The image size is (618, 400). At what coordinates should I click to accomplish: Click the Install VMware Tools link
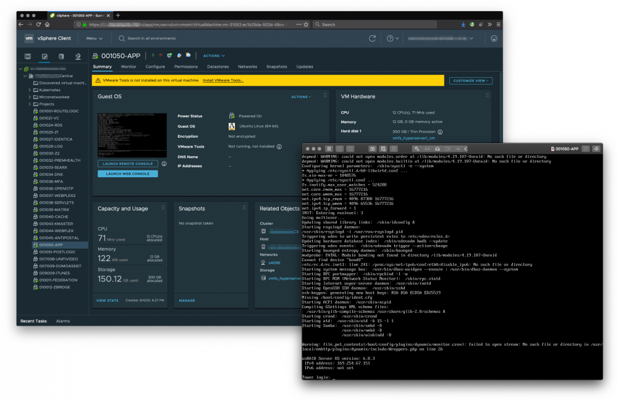(222, 80)
